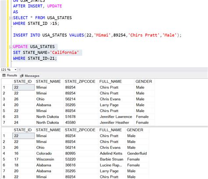The width and height of the screenshot is (208, 179).
Task: Click 'STATE_ID >15' condition in the editor
Action: (43, 24)
